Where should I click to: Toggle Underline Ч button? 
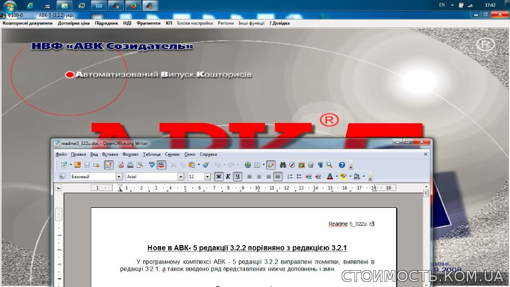click(x=238, y=177)
